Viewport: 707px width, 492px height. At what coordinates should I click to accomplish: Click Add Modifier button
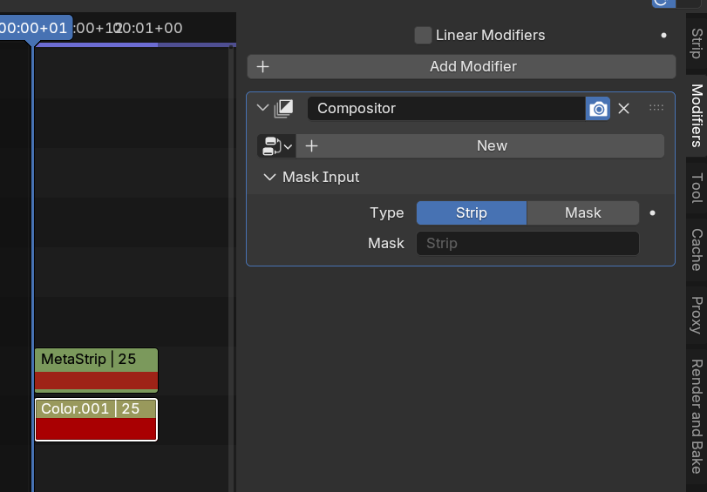461,67
